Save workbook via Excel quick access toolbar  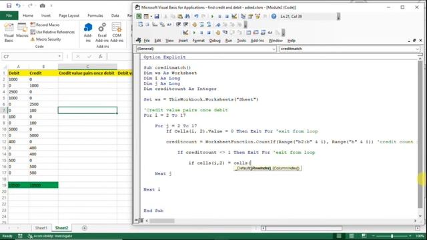(9, 5)
